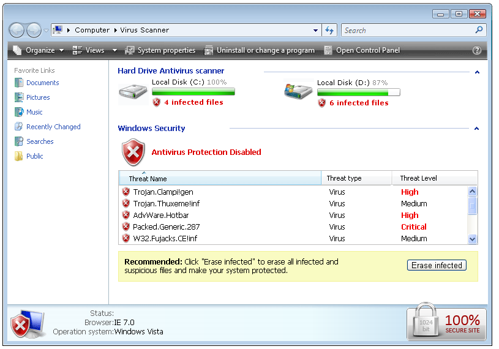This screenshot has height=349, width=499.
Task: Open recent pages dropdown beside navigation arrows
Action: click(x=46, y=31)
